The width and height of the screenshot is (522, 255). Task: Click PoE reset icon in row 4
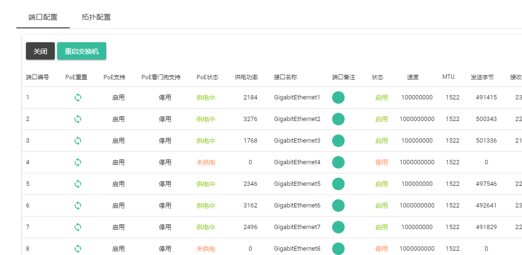pyautogui.click(x=78, y=162)
